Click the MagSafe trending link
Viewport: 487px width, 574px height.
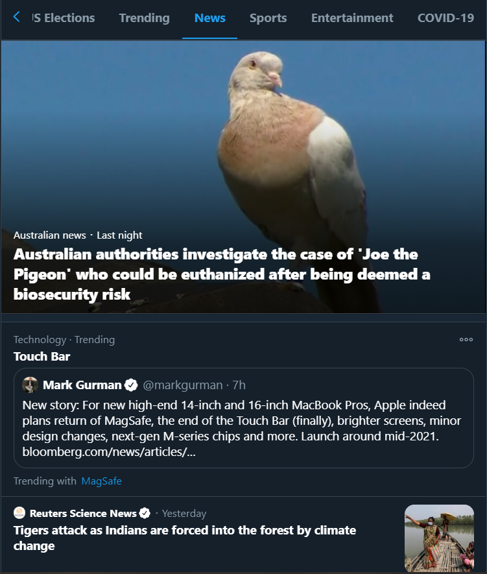pos(101,481)
